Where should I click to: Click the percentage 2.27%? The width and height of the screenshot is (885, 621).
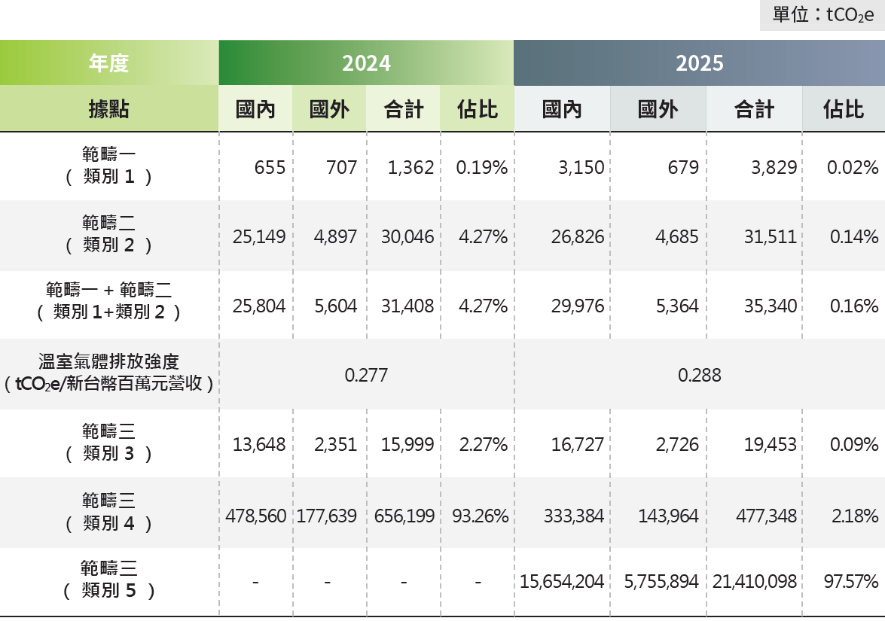click(x=483, y=445)
